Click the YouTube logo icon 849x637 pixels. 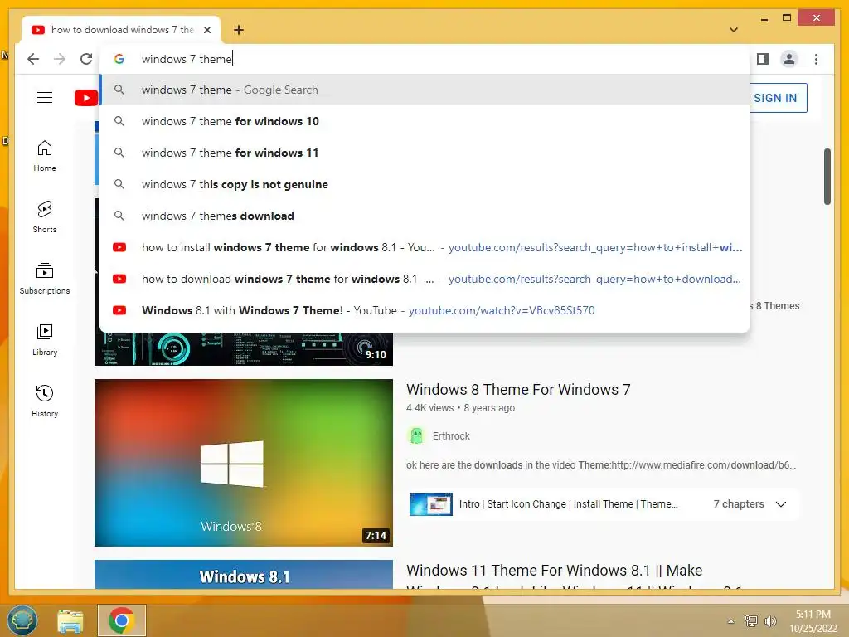coord(86,98)
